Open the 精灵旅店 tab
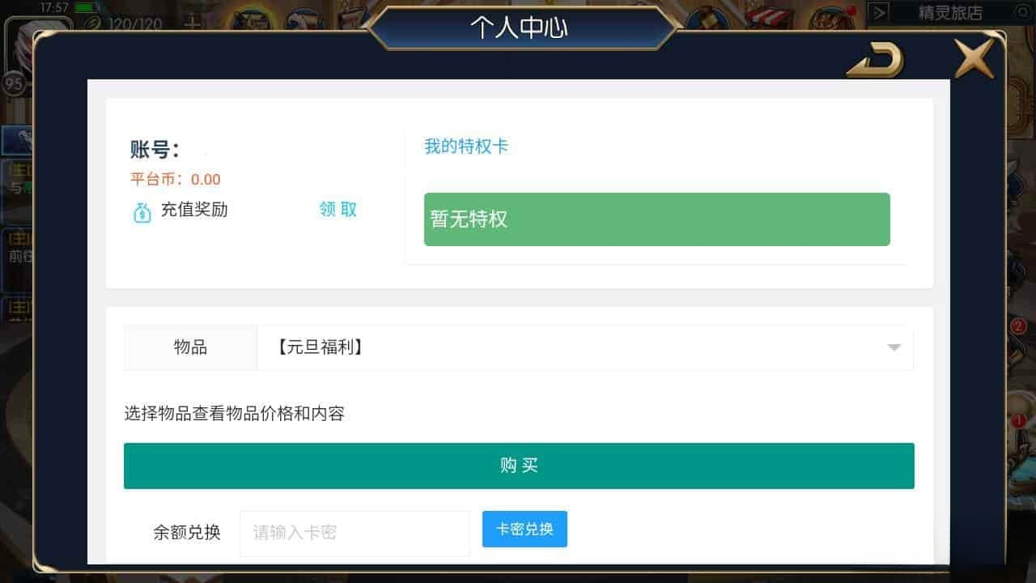Image resolution: width=1036 pixels, height=583 pixels. coord(949,13)
